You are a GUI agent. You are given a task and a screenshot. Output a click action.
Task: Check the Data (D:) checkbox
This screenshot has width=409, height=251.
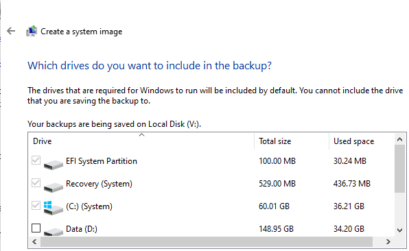point(36,228)
